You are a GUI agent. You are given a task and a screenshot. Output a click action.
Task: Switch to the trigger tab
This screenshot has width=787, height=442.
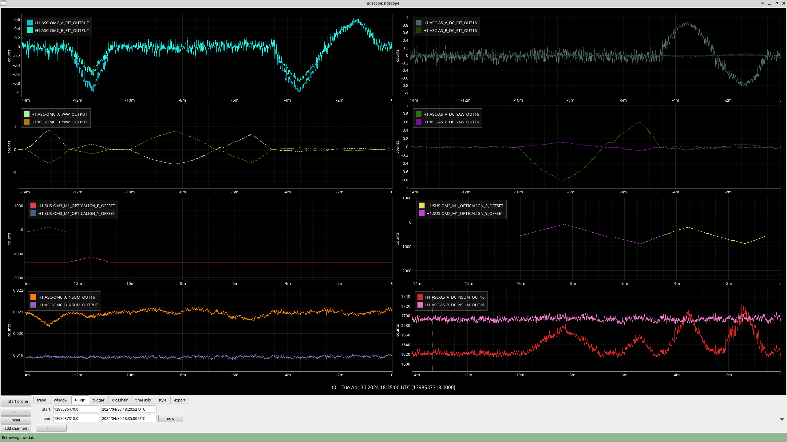point(98,400)
